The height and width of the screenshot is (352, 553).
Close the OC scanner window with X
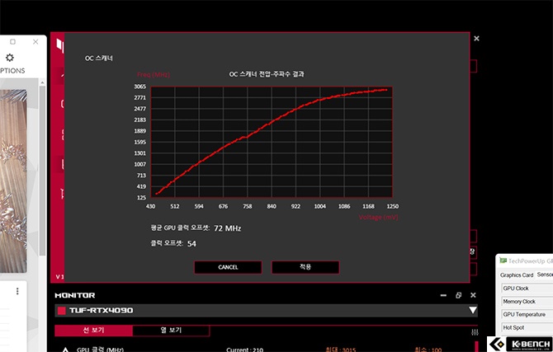[476, 39]
